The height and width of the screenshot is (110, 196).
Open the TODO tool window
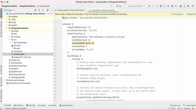tap(7, 105)
